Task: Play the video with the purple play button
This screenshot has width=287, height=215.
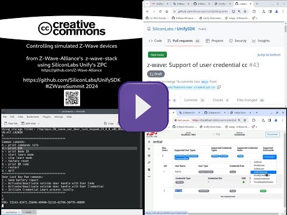Action: pos(143,107)
